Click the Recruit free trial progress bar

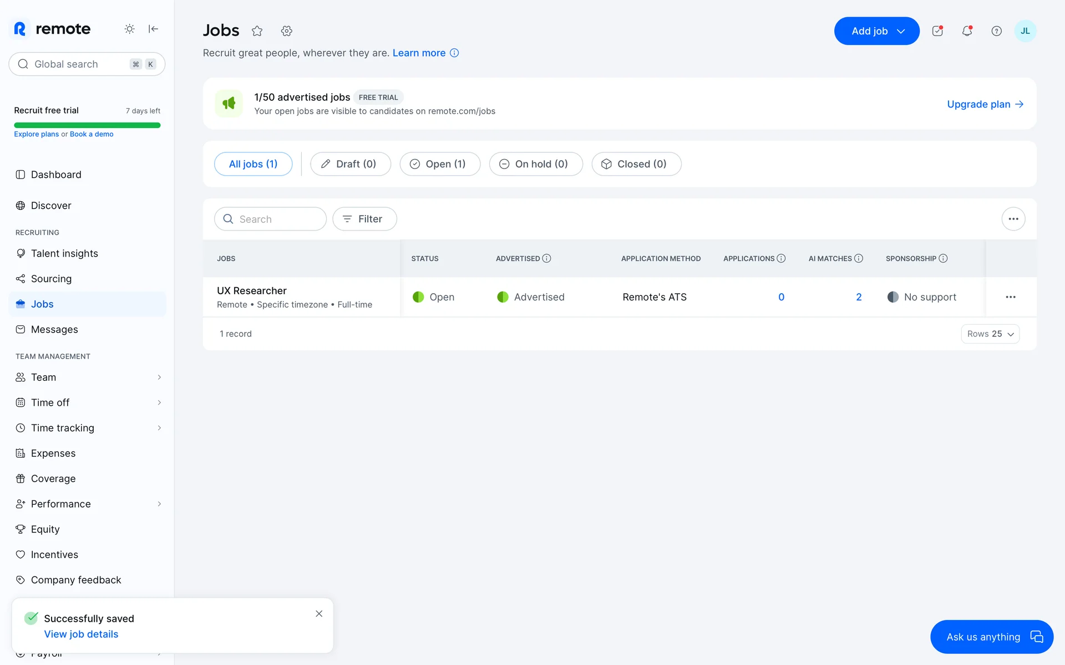[87, 125]
